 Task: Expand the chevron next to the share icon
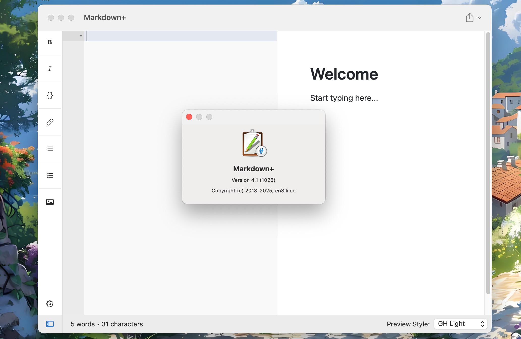click(480, 18)
